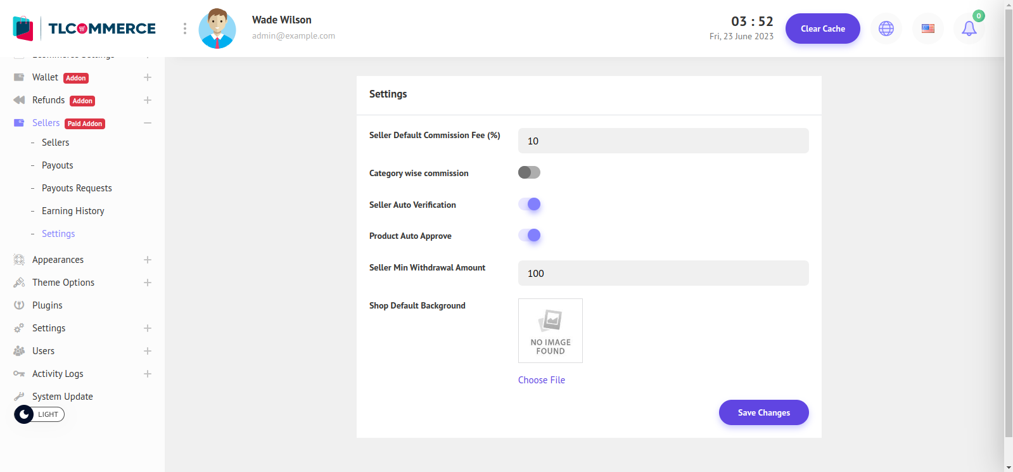This screenshot has height=472, width=1013.
Task: Click the Wade Wilson avatar
Action: pos(217,29)
